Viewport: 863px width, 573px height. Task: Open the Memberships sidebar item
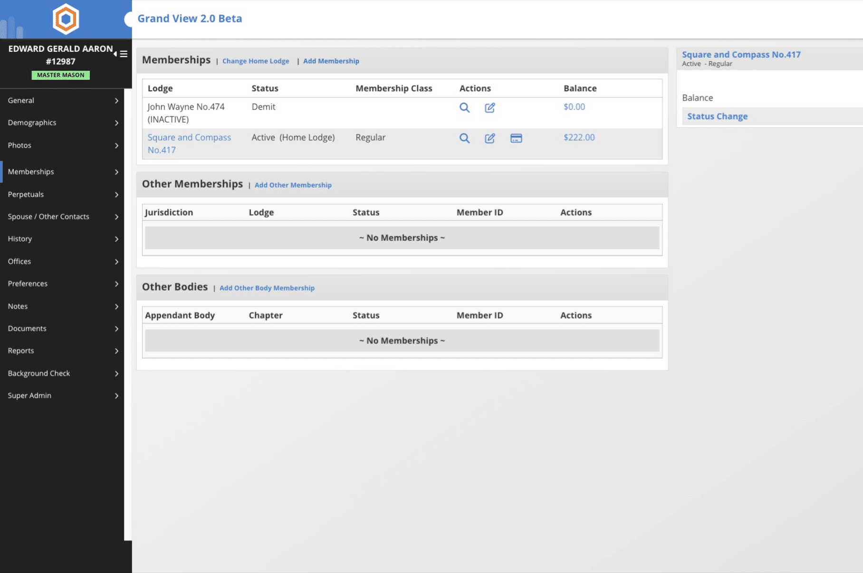pyautogui.click(x=62, y=172)
